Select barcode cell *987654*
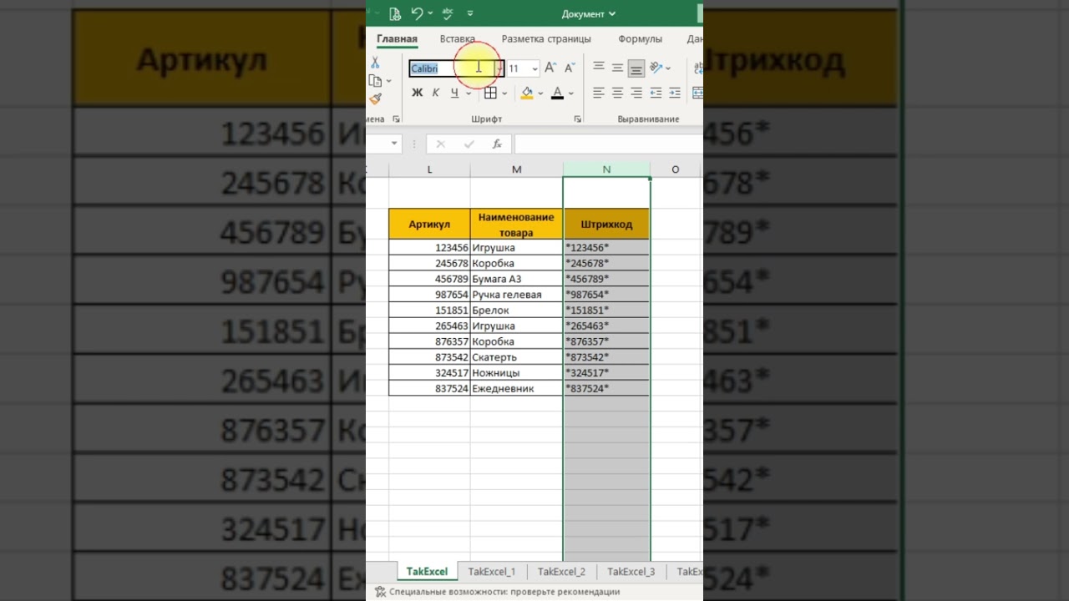The image size is (1069, 601). pyautogui.click(x=606, y=295)
